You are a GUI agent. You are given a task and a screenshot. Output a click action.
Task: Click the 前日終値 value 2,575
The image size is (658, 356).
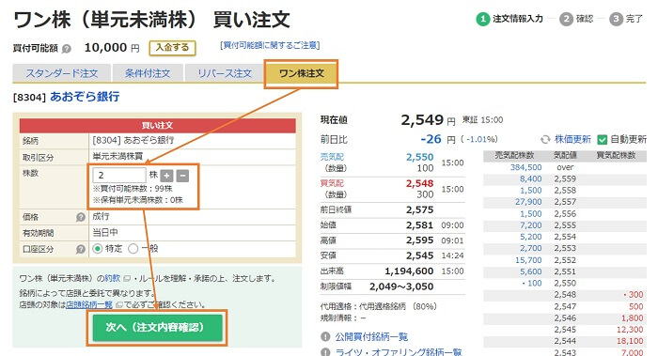coord(419,209)
